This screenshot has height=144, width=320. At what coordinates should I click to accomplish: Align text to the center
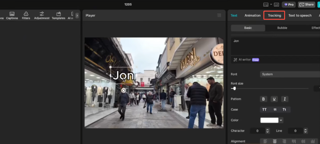click(275, 141)
